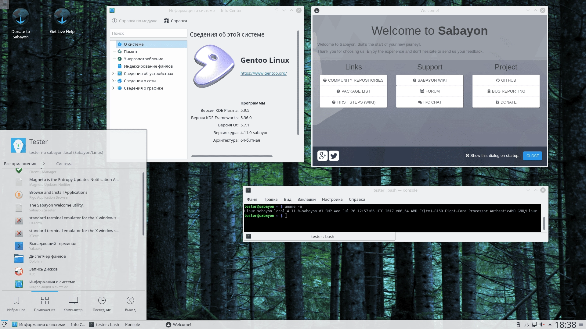
Task: Click the us keyboard layout indicator
Action: [x=526, y=325]
